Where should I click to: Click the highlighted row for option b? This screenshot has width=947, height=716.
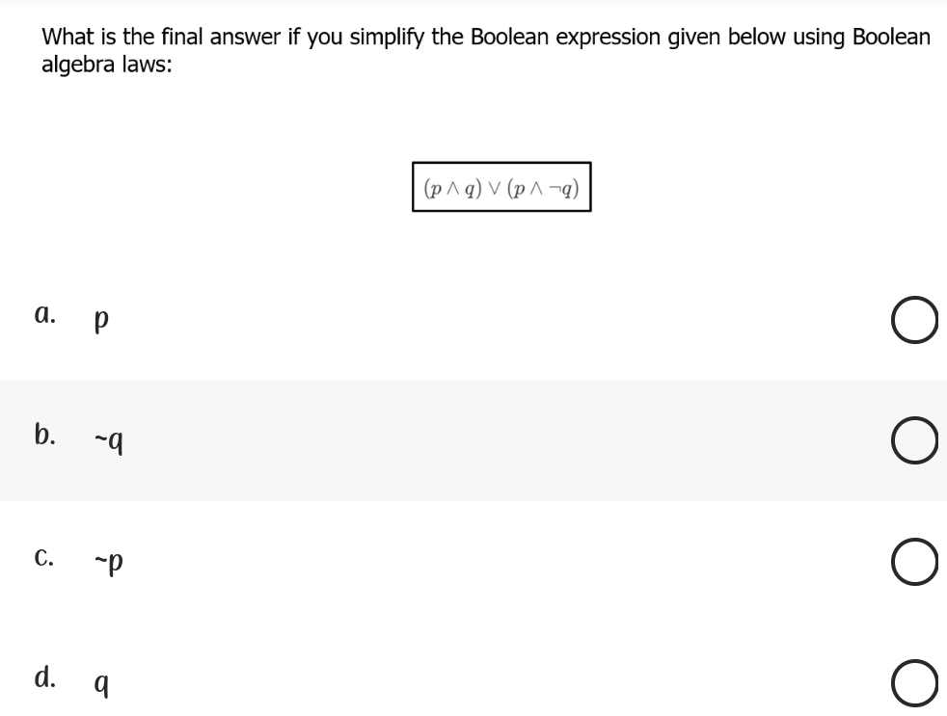point(473,440)
